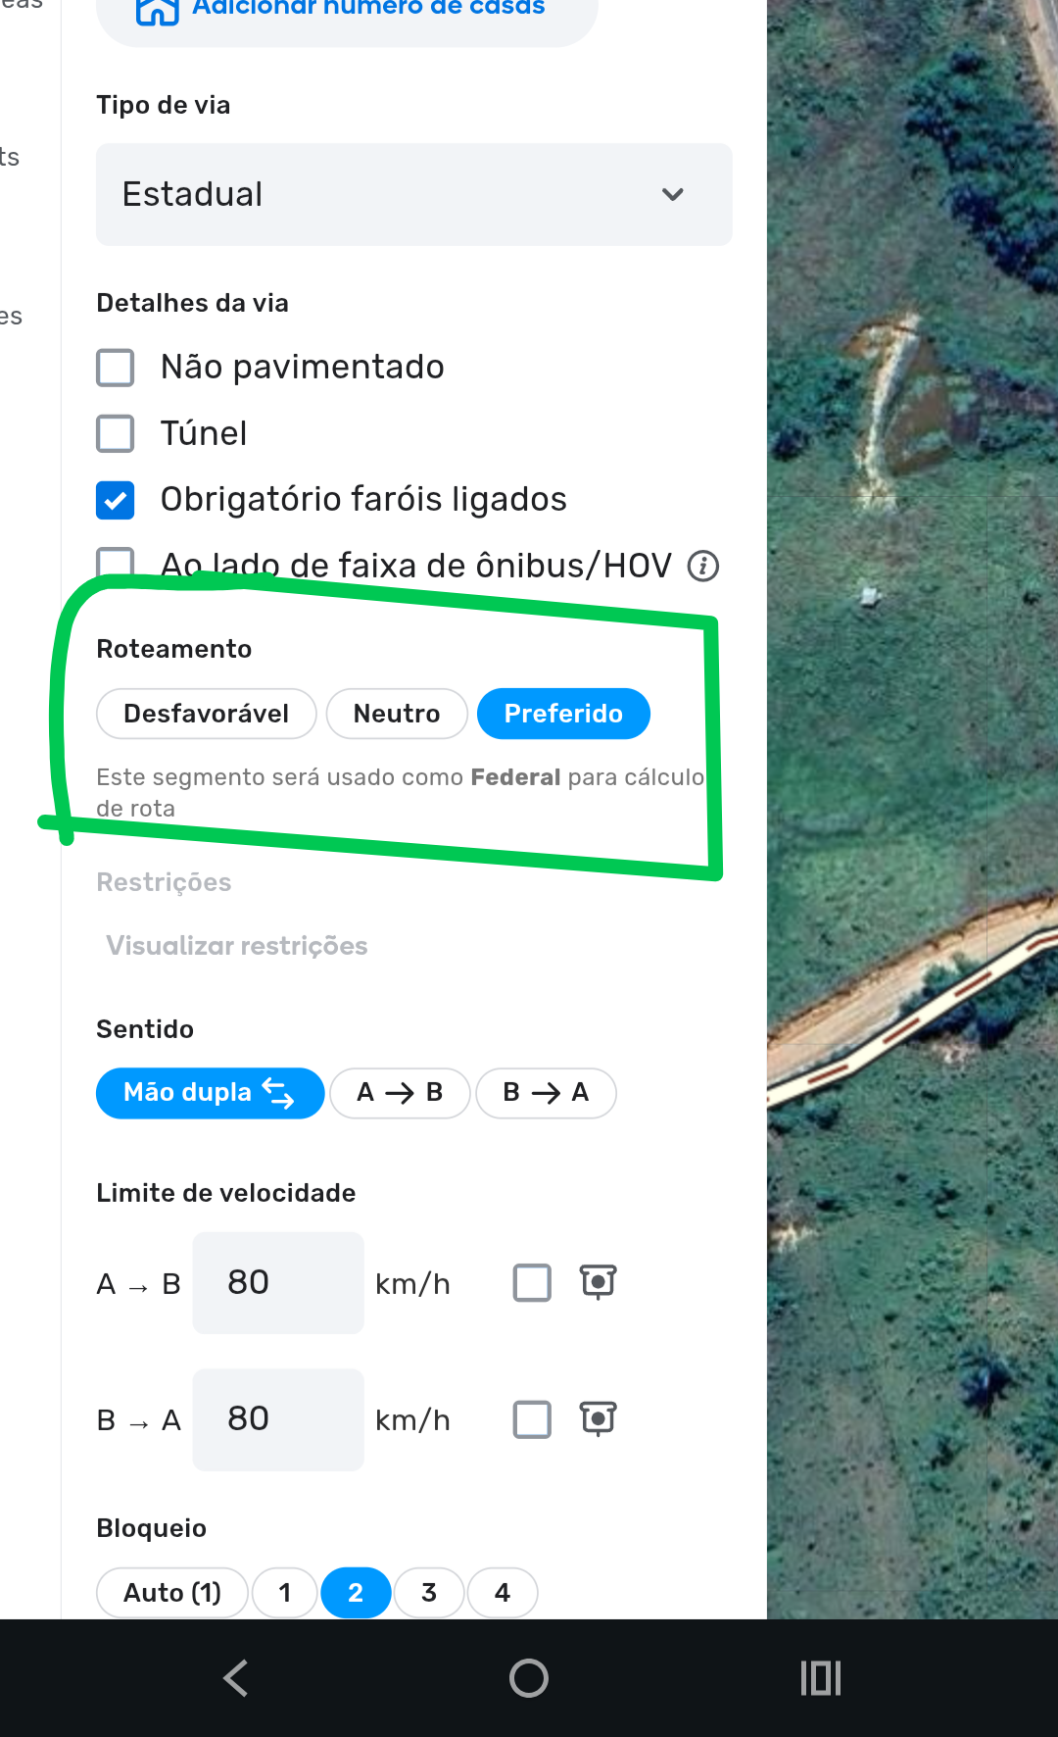Toggle A → B speed limit verification checkbox

point(532,1282)
